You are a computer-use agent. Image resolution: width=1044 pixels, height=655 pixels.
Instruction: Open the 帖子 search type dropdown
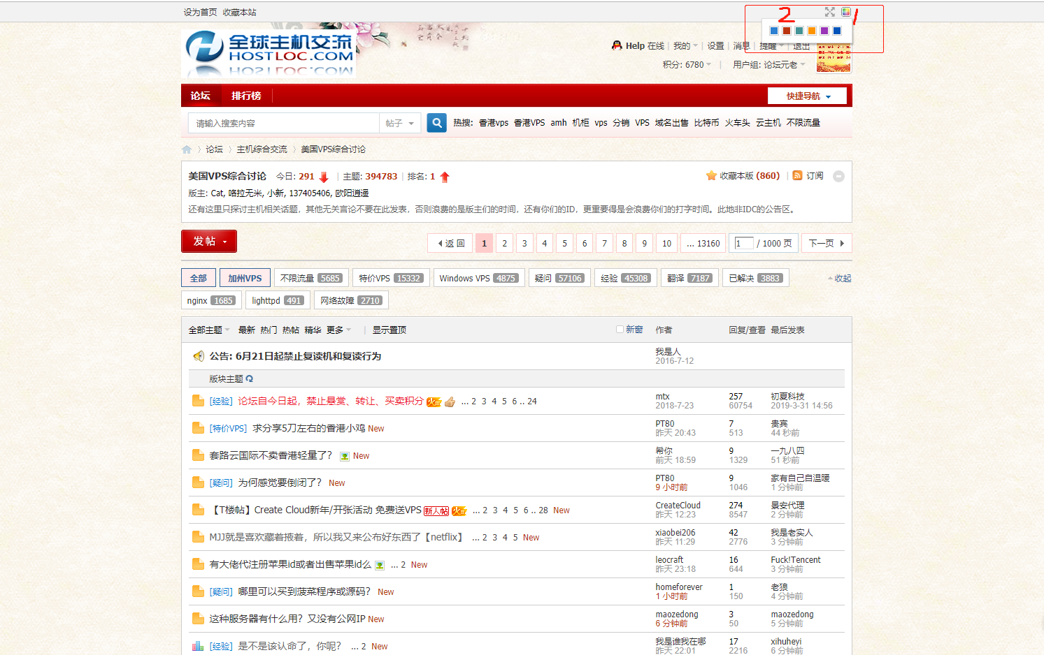pyautogui.click(x=400, y=124)
